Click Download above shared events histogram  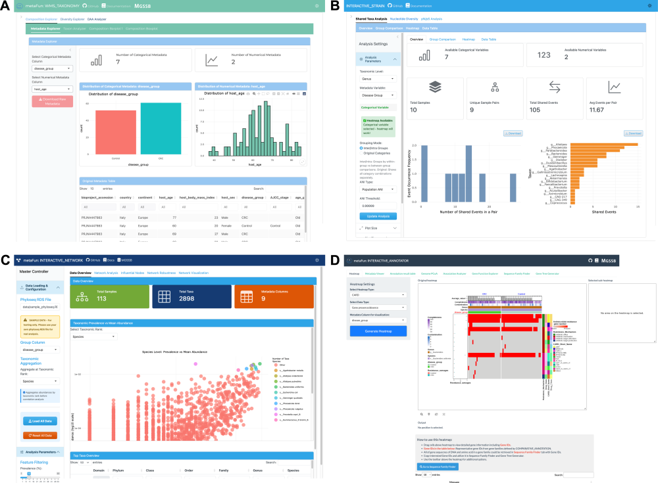click(x=513, y=133)
